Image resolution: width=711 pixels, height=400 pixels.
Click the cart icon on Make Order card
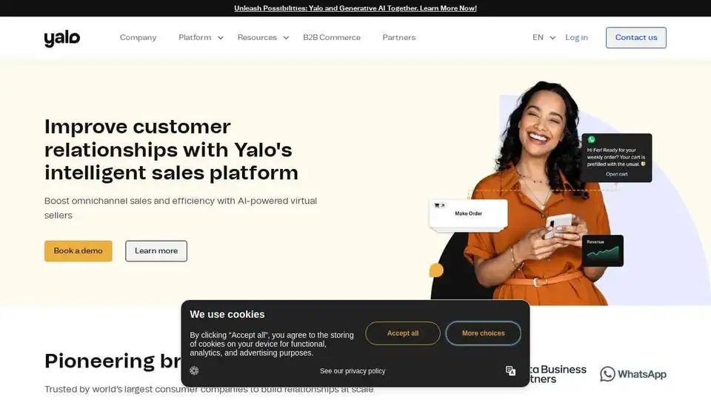tap(437, 205)
